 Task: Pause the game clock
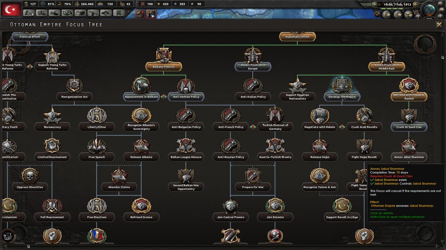tap(379, 4)
